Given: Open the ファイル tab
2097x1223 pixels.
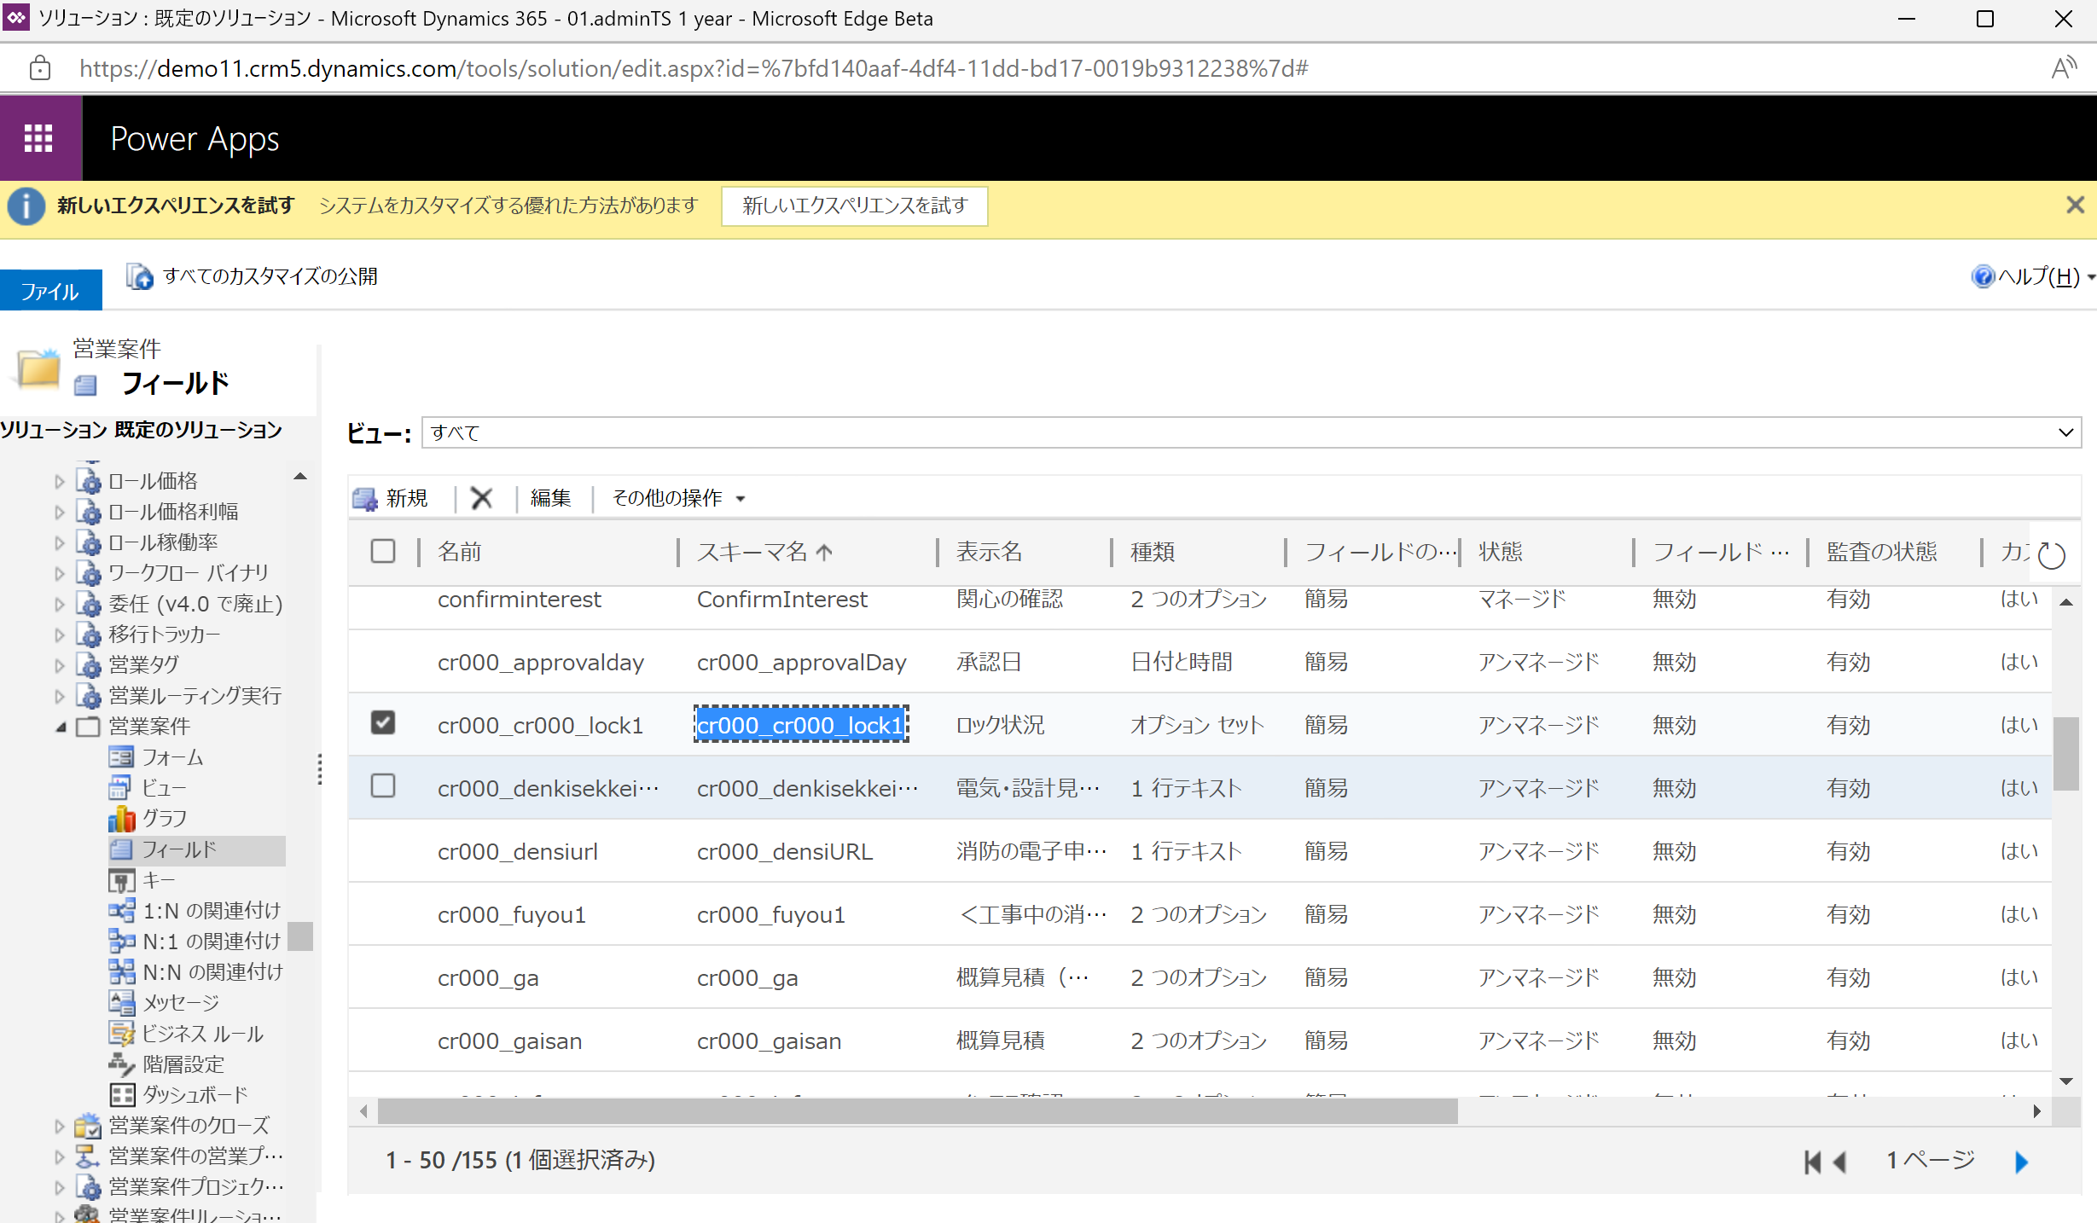Looking at the screenshot, I should pyautogui.click(x=49, y=291).
